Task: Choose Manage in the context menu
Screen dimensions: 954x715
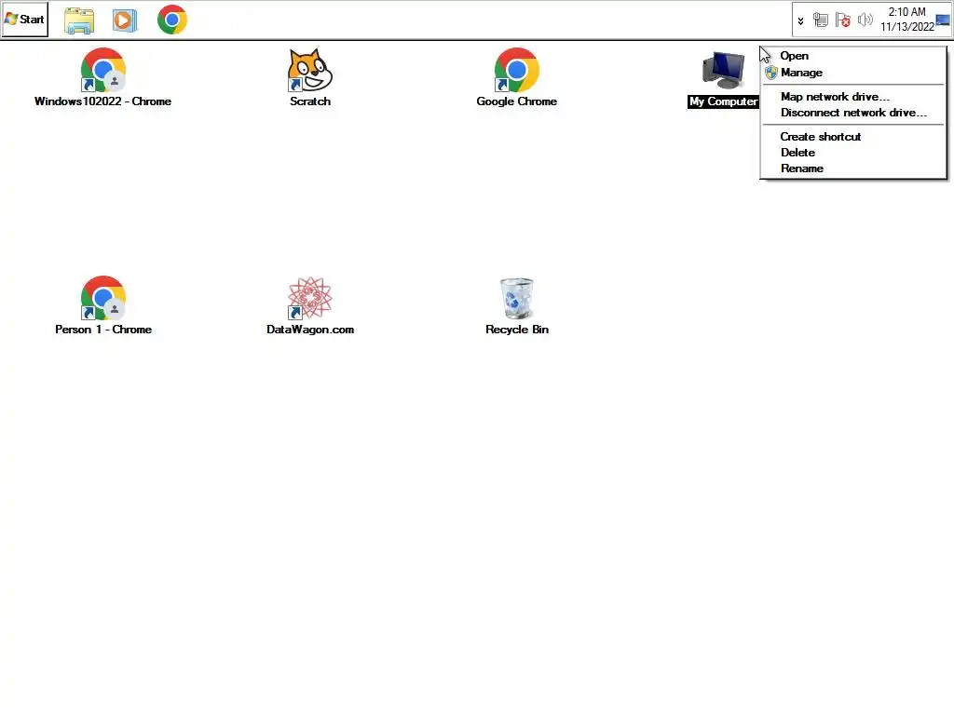Action: pyautogui.click(x=853, y=73)
